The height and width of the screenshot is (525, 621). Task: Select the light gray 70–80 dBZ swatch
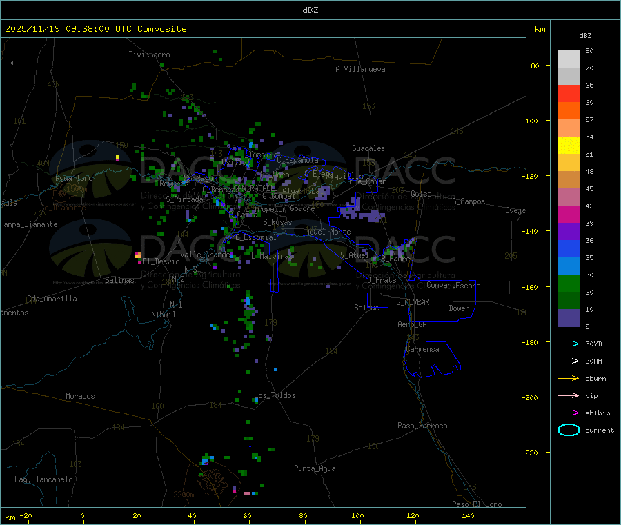click(x=569, y=59)
